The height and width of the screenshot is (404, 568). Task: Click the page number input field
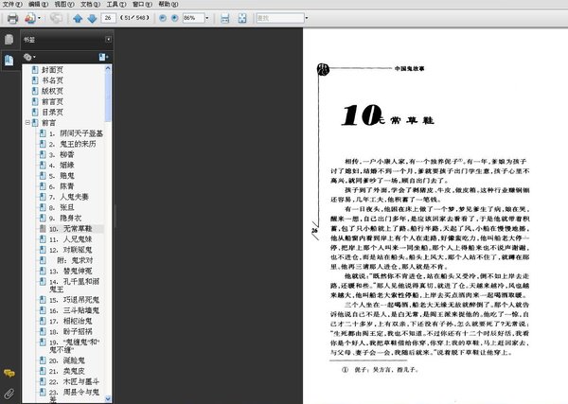111,18
